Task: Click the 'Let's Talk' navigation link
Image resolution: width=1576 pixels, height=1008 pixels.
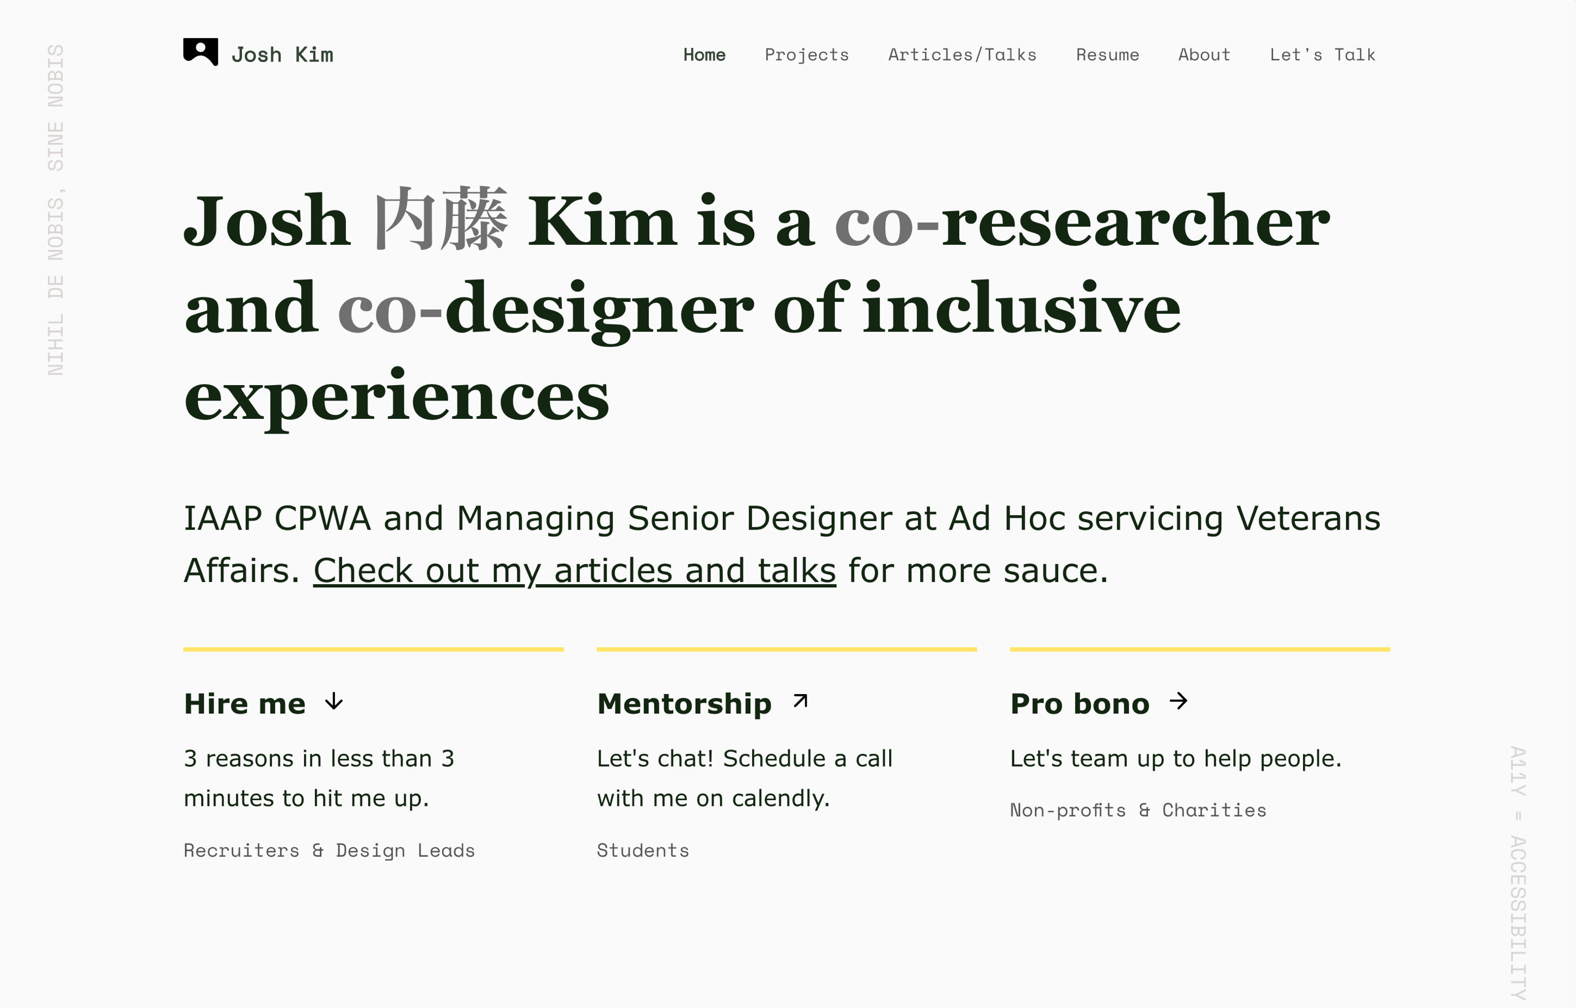Action: pos(1321,53)
